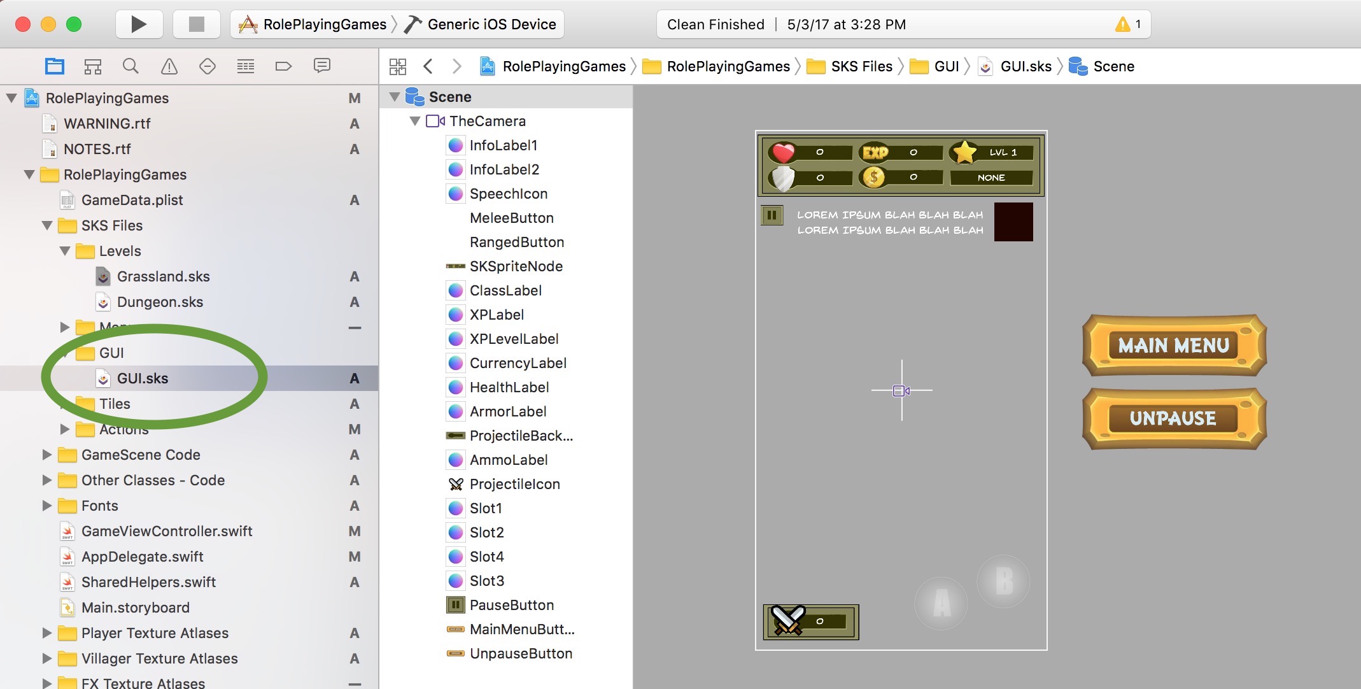Open the Project navigator folder icon
This screenshot has height=689, width=1361.
coord(55,66)
